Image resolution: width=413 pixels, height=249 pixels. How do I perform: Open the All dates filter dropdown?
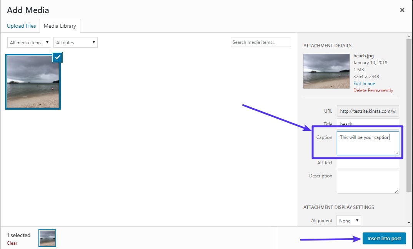click(75, 42)
